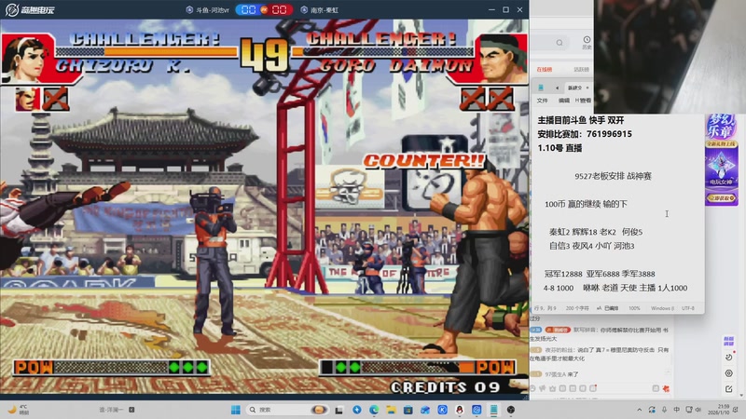
Task: Click the chat message about 97 viewer
Action: (555, 374)
